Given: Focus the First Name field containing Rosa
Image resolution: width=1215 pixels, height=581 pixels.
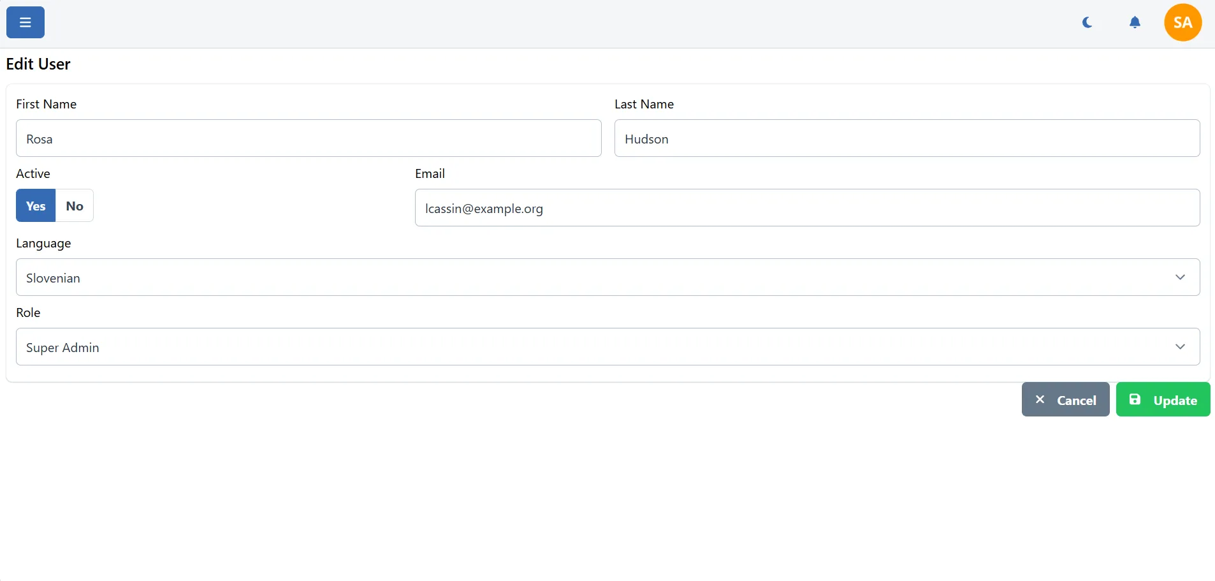Looking at the screenshot, I should coord(309,138).
